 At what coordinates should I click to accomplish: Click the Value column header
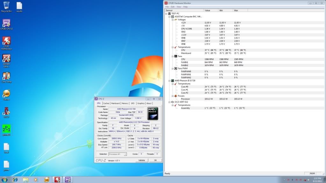point(211,10)
